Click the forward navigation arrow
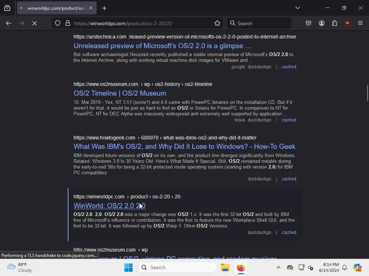Viewport: 369px width, 276px height. (21, 23)
